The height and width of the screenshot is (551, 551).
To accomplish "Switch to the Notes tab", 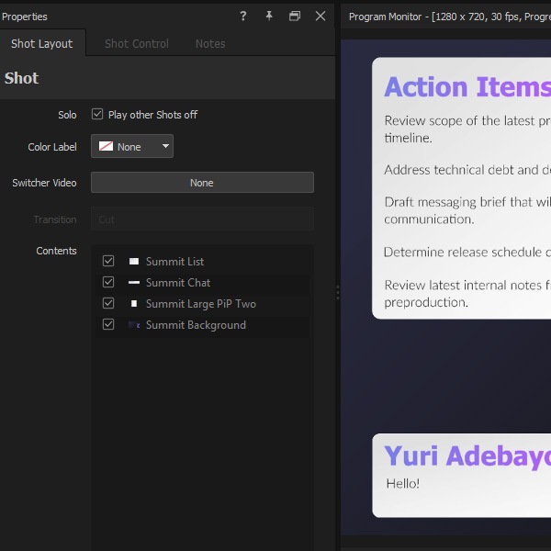I will [x=210, y=43].
